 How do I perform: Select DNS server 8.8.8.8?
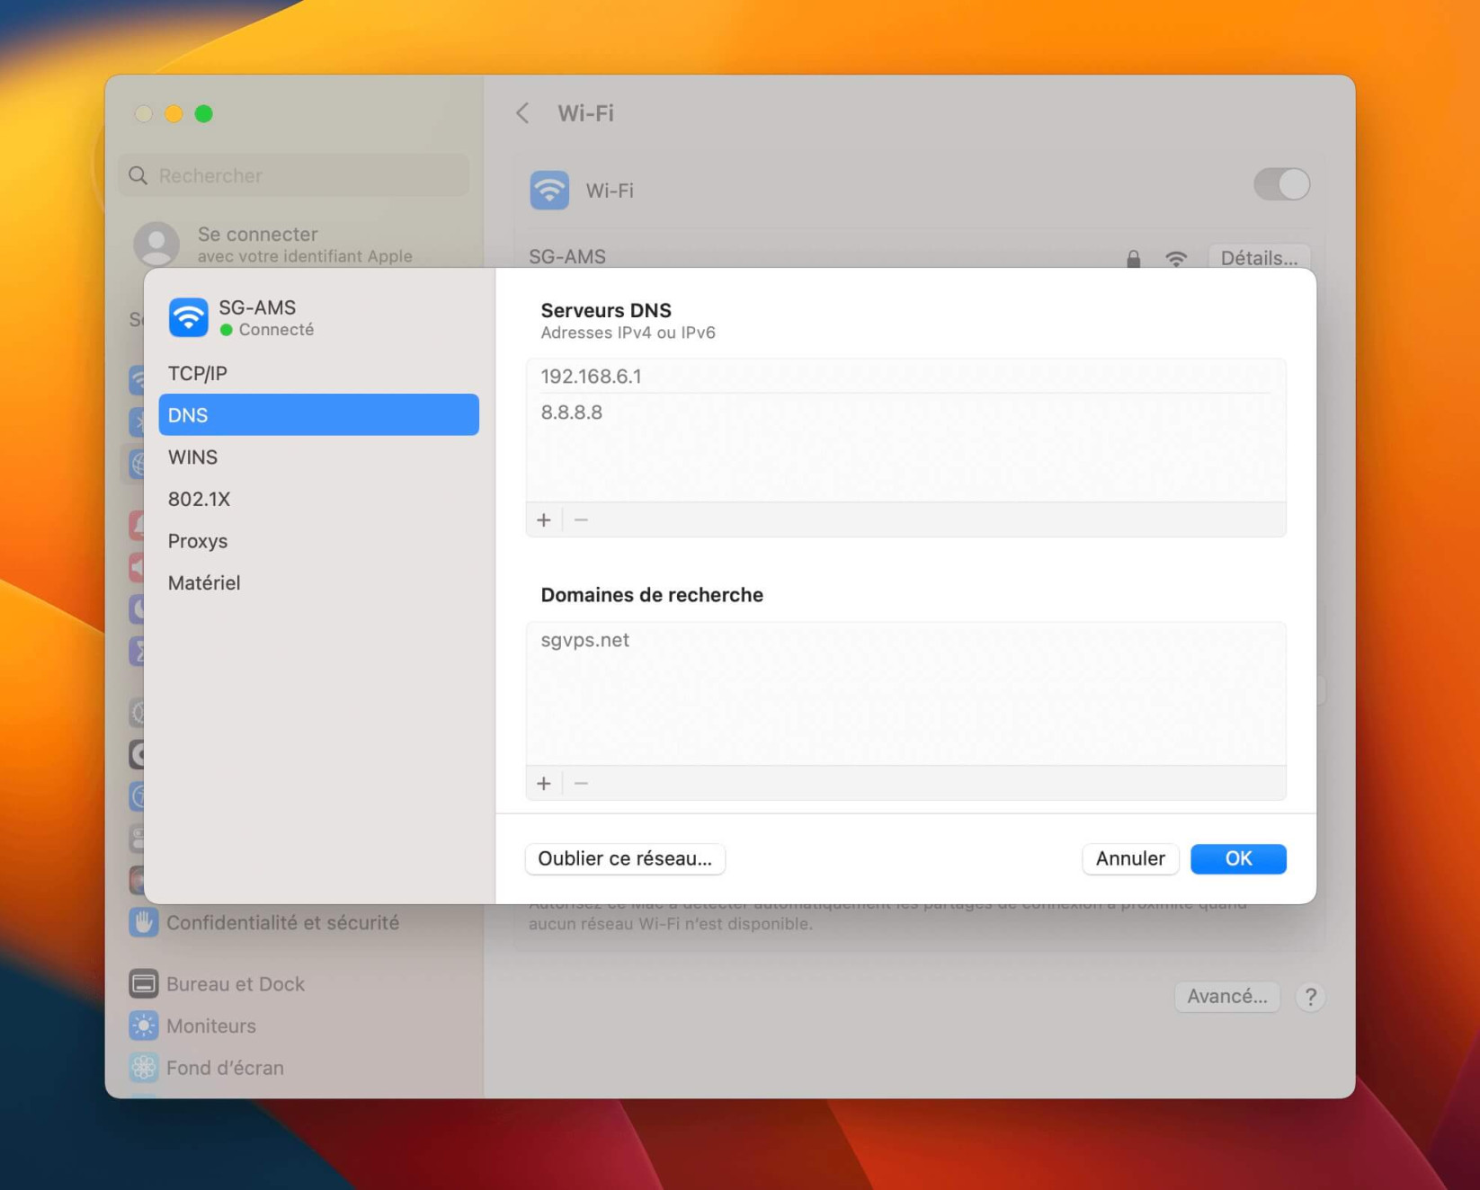click(905, 412)
